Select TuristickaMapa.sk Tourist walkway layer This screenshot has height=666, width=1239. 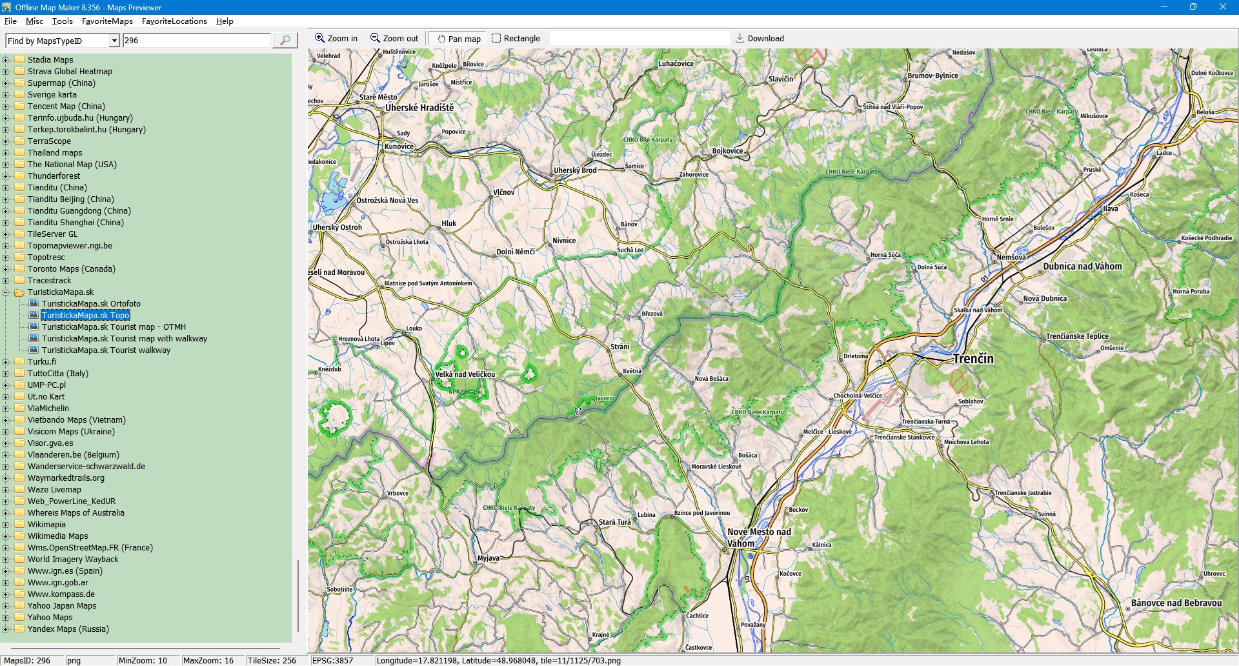coord(106,350)
